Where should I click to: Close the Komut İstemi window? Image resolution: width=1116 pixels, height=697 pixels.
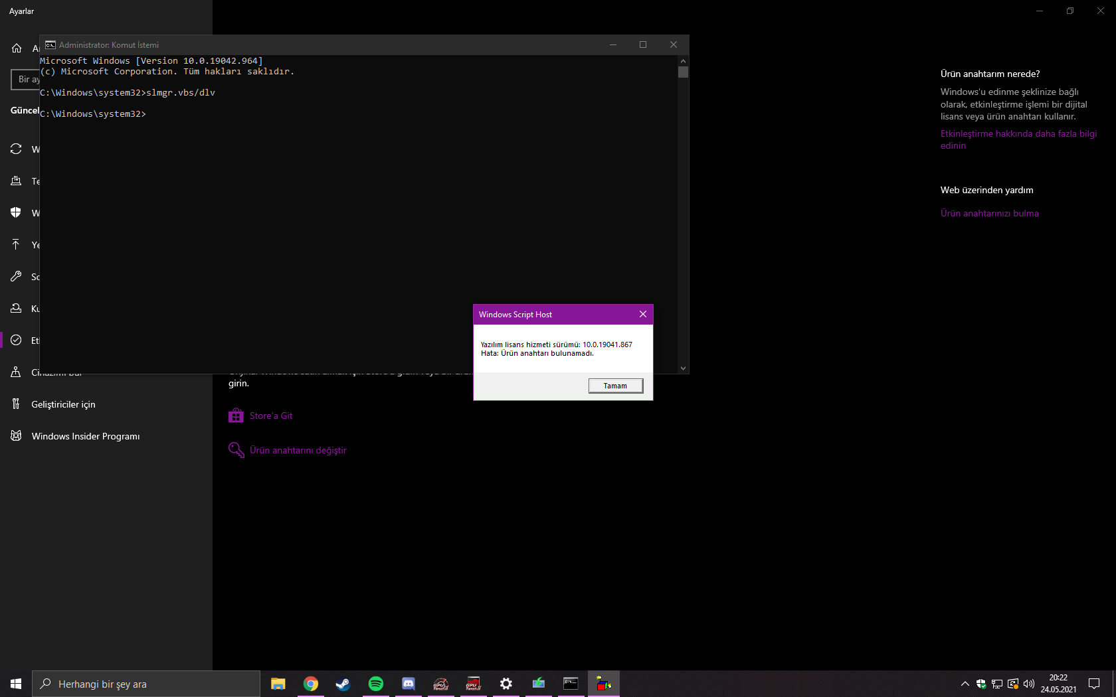click(674, 45)
